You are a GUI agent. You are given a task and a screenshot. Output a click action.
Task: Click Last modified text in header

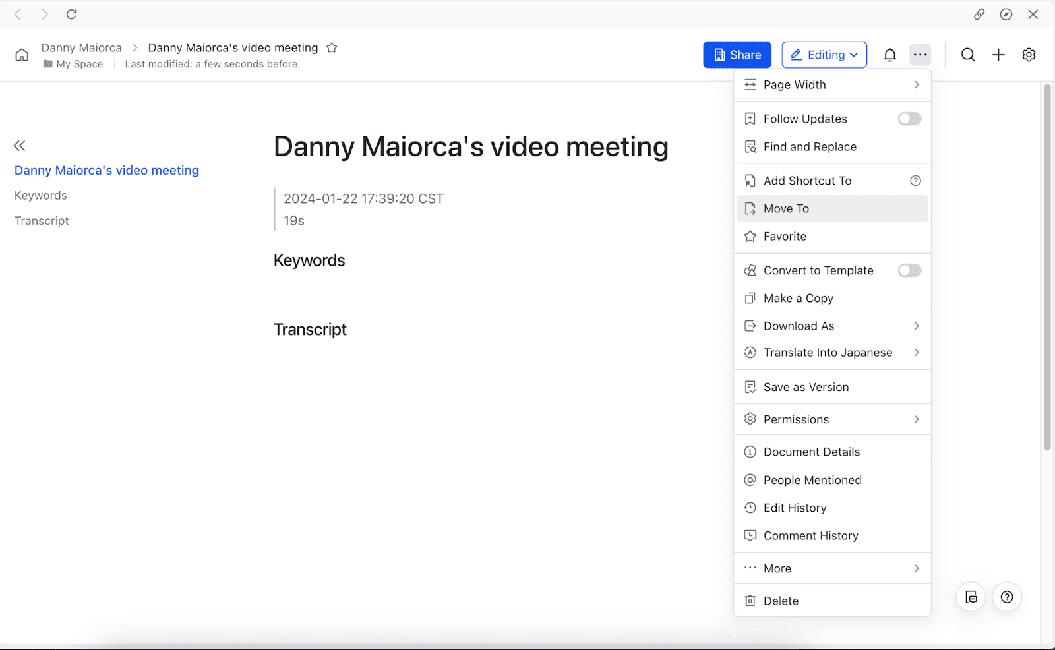tap(211, 64)
